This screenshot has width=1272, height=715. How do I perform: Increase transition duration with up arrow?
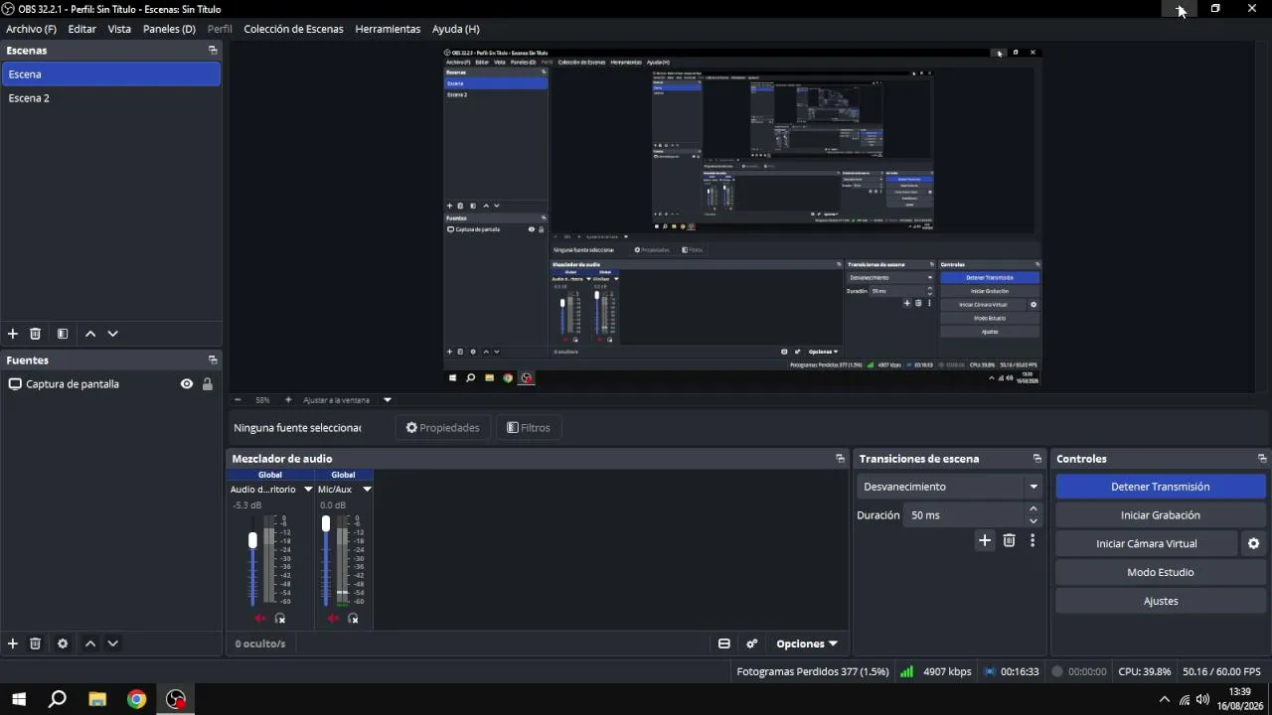[x=1033, y=509]
